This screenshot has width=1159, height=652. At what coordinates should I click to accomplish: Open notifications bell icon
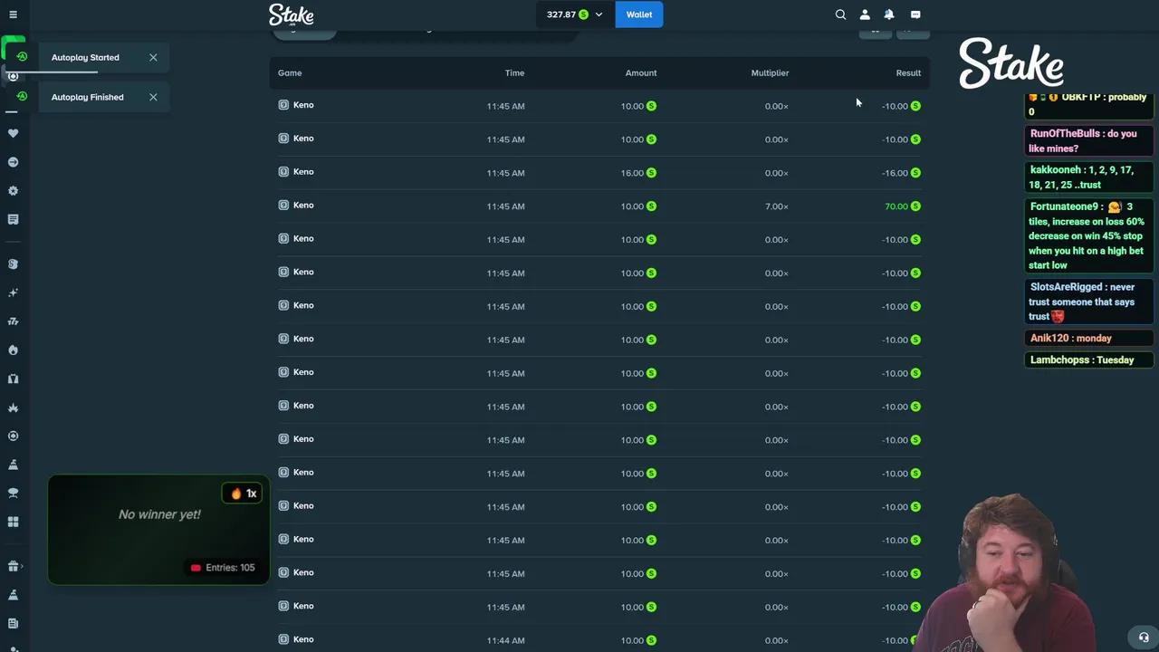pyautogui.click(x=889, y=14)
